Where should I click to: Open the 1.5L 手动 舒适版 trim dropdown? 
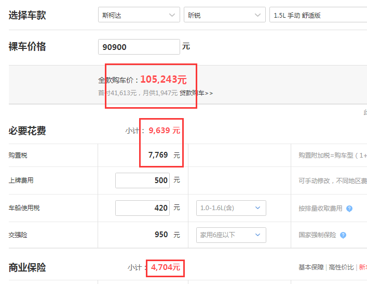pos(318,15)
